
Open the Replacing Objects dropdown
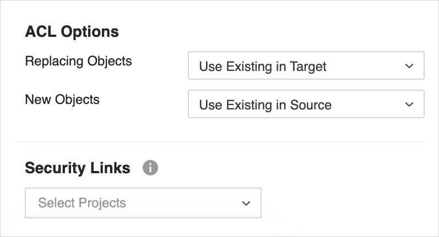pos(306,66)
